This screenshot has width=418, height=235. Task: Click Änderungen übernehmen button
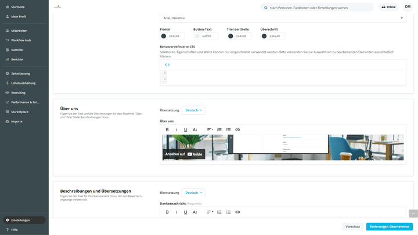[x=389, y=227]
